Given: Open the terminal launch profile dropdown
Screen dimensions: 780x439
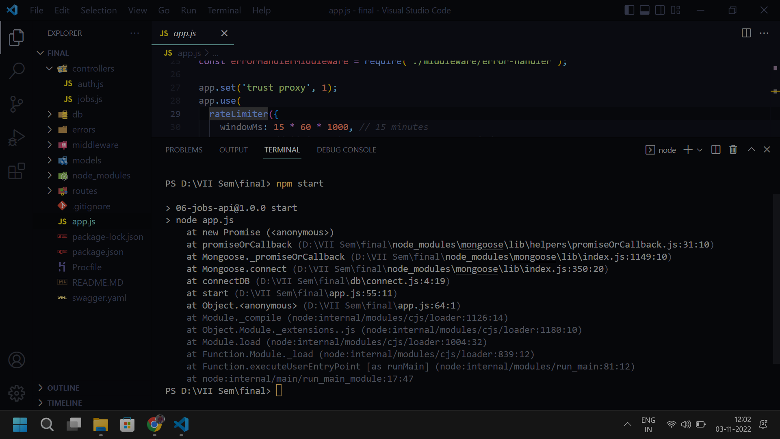Looking at the screenshot, I should [700, 150].
